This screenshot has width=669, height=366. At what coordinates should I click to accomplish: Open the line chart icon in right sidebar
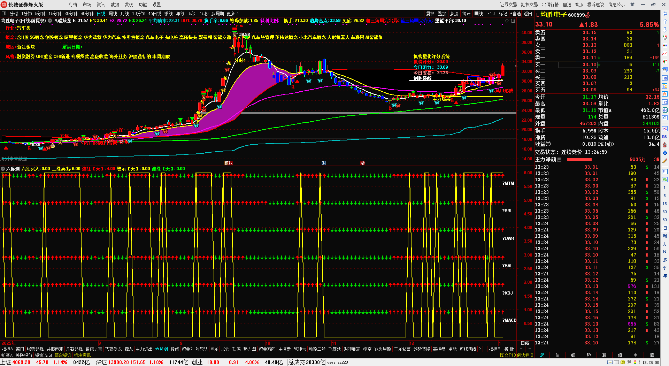(665, 53)
